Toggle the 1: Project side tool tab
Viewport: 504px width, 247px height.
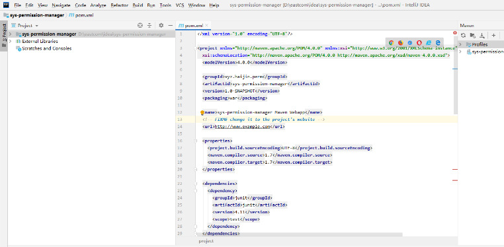(x=4, y=35)
